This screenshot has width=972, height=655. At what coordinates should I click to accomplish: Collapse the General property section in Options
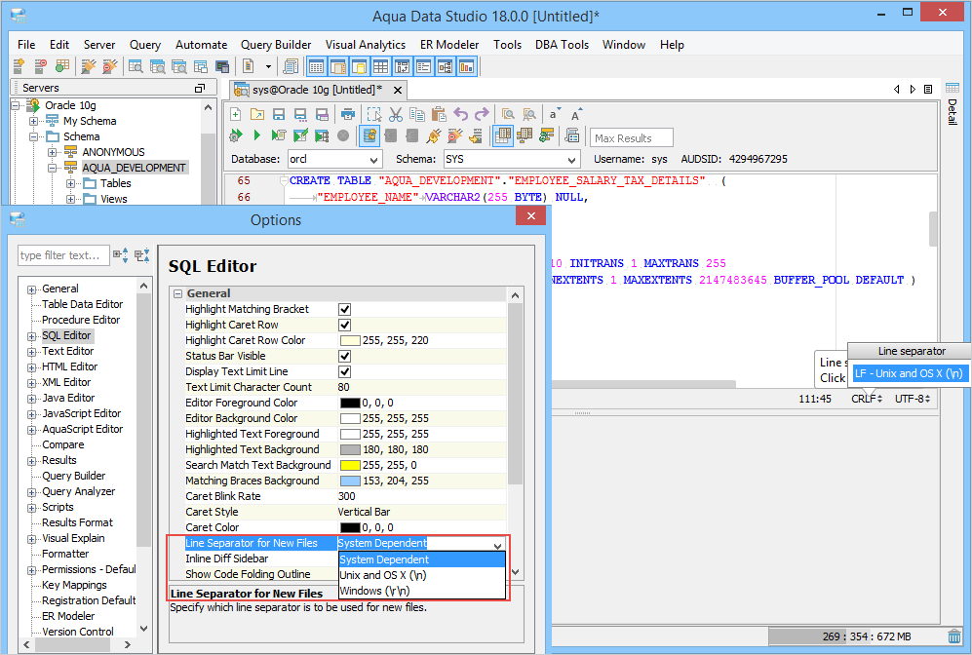177,293
